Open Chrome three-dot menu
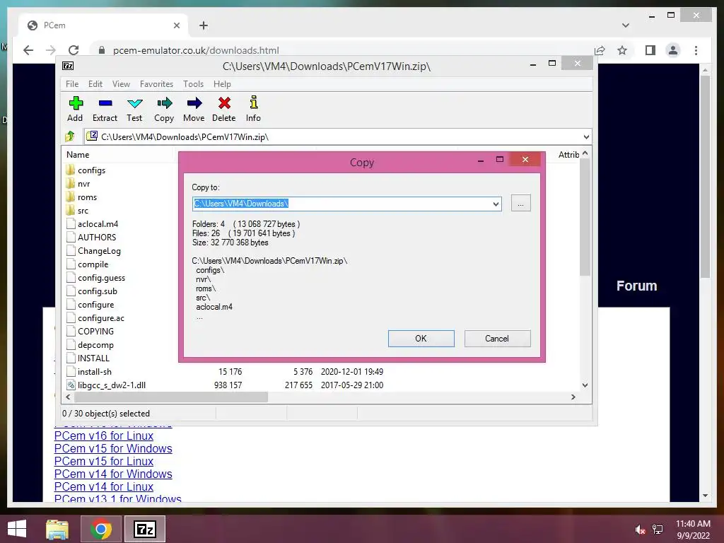724x543 pixels. (696, 50)
